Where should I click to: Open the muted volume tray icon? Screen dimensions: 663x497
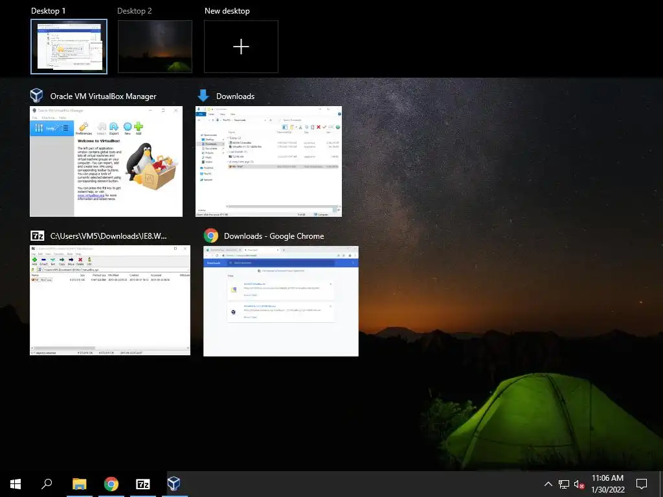coord(579,484)
